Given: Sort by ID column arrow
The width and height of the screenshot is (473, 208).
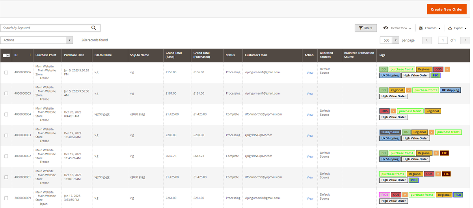Looking at the screenshot, I should (30, 55).
